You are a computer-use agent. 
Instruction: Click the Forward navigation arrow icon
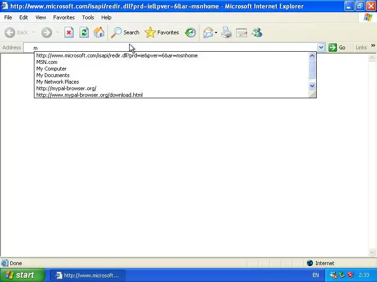point(47,32)
